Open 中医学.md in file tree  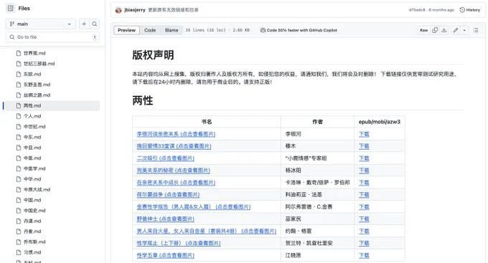[x=34, y=169]
